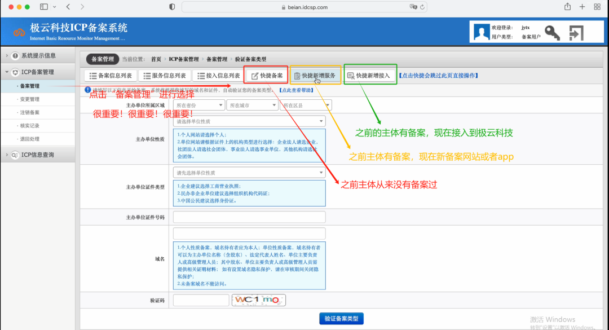Click the user avatar icon
Screen dimensions: 609x330
(x=481, y=33)
